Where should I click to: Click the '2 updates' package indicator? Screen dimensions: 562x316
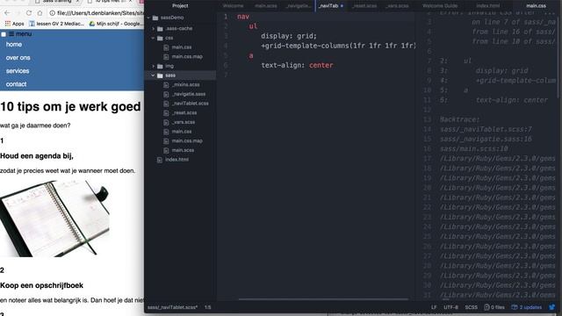[526, 307]
